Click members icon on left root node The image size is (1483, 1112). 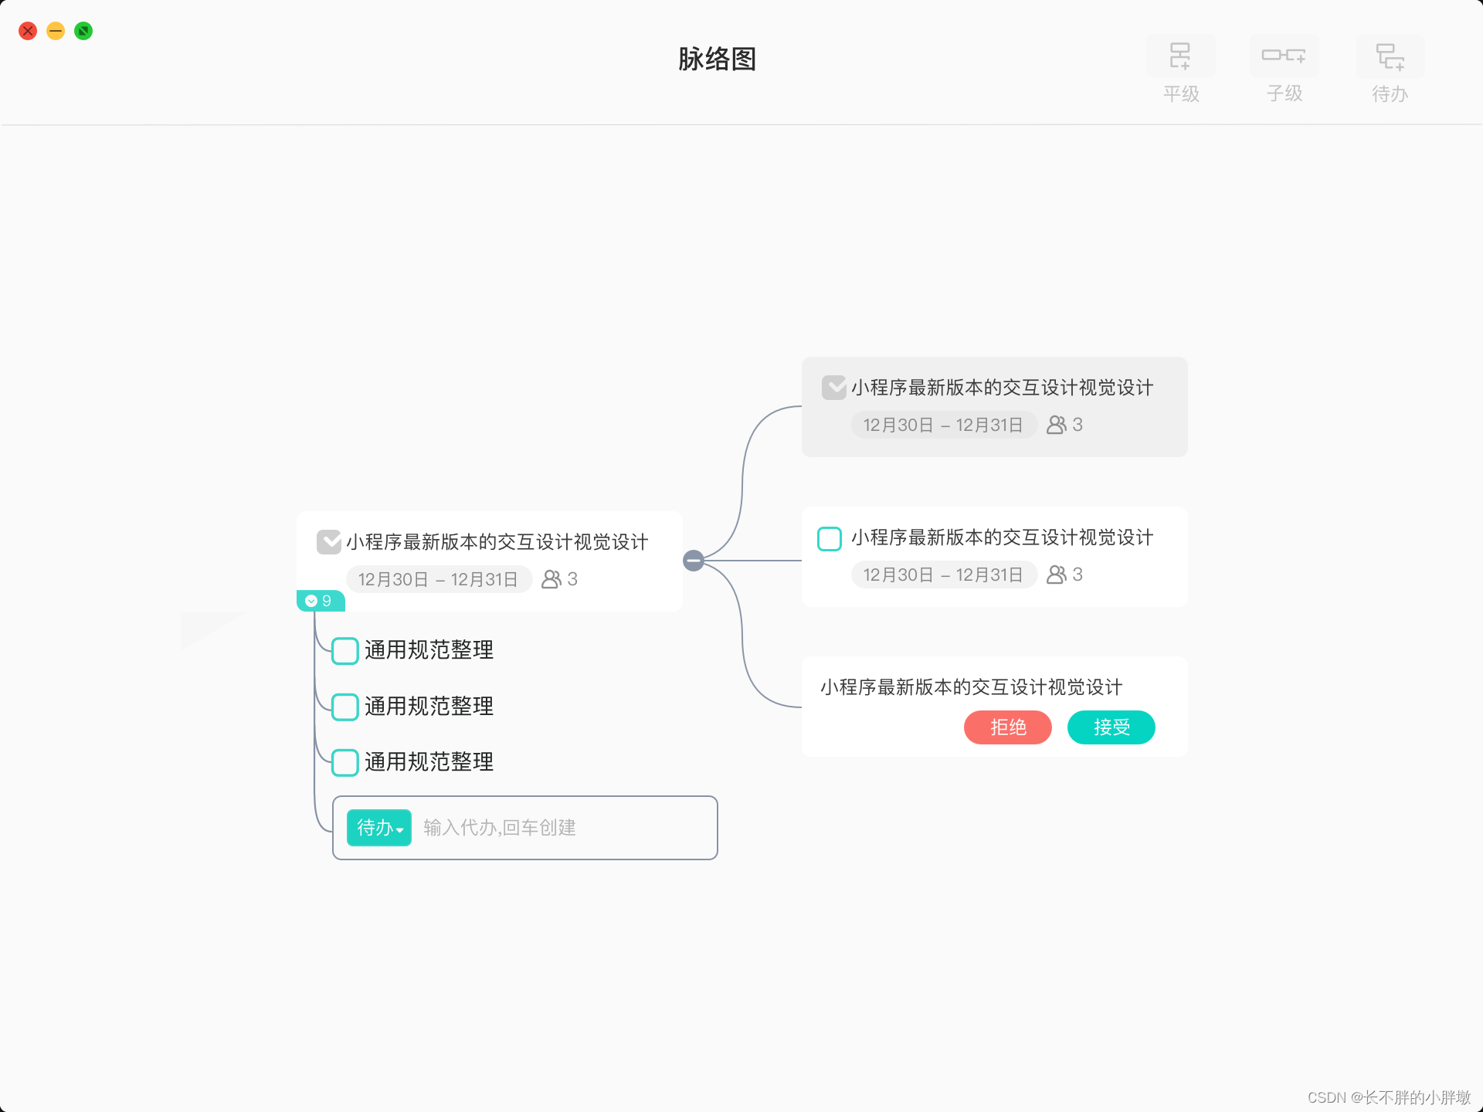click(551, 579)
